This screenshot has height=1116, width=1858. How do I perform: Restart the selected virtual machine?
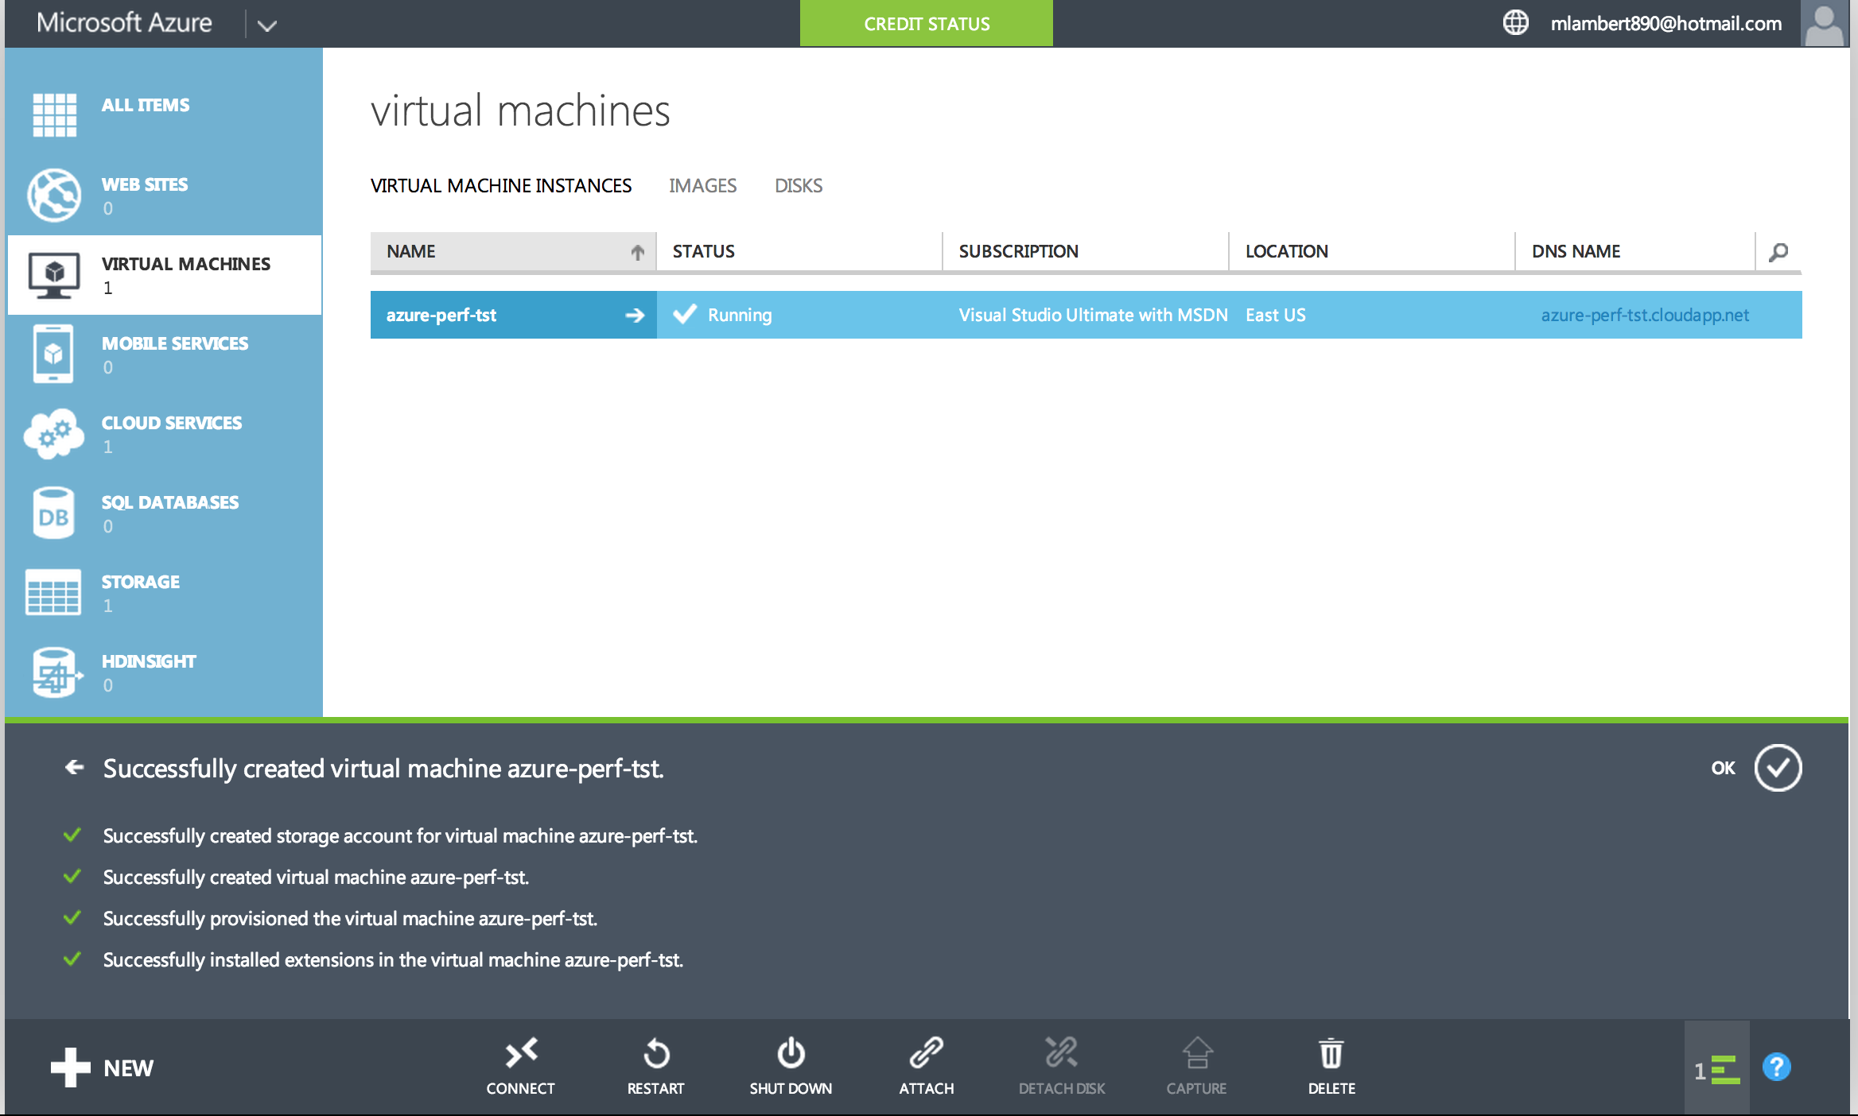click(x=656, y=1054)
